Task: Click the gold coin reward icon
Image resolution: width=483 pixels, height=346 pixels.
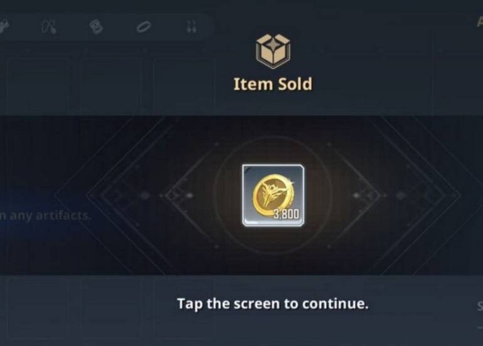Action: coord(273,195)
